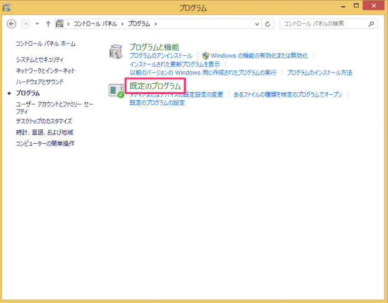Expand the address bar history dropdown
This screenshot has height=303, width=388.
[x=258, y=24]
